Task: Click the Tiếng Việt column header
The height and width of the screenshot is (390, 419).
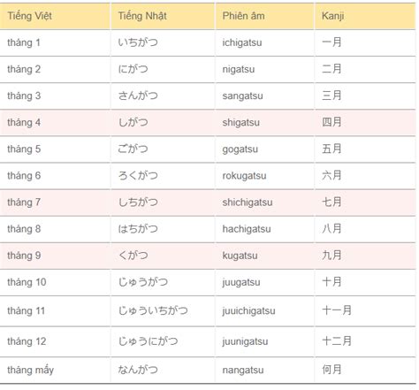Action: click(55, 16)
